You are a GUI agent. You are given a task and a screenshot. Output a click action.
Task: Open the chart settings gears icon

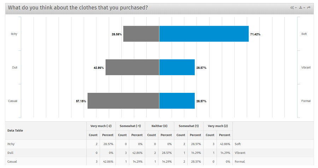tap(292, 7)
